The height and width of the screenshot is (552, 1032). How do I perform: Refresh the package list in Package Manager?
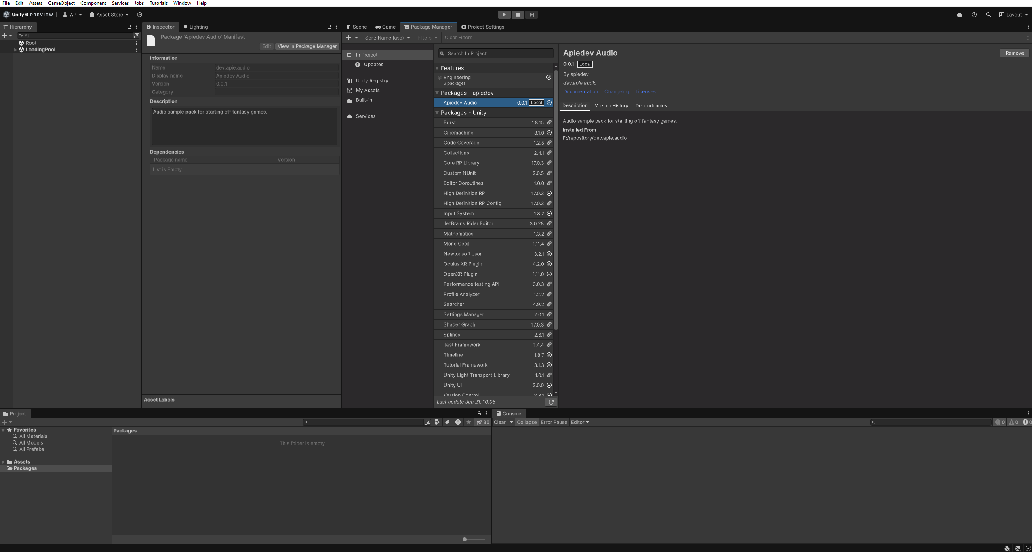coord(551,402)
